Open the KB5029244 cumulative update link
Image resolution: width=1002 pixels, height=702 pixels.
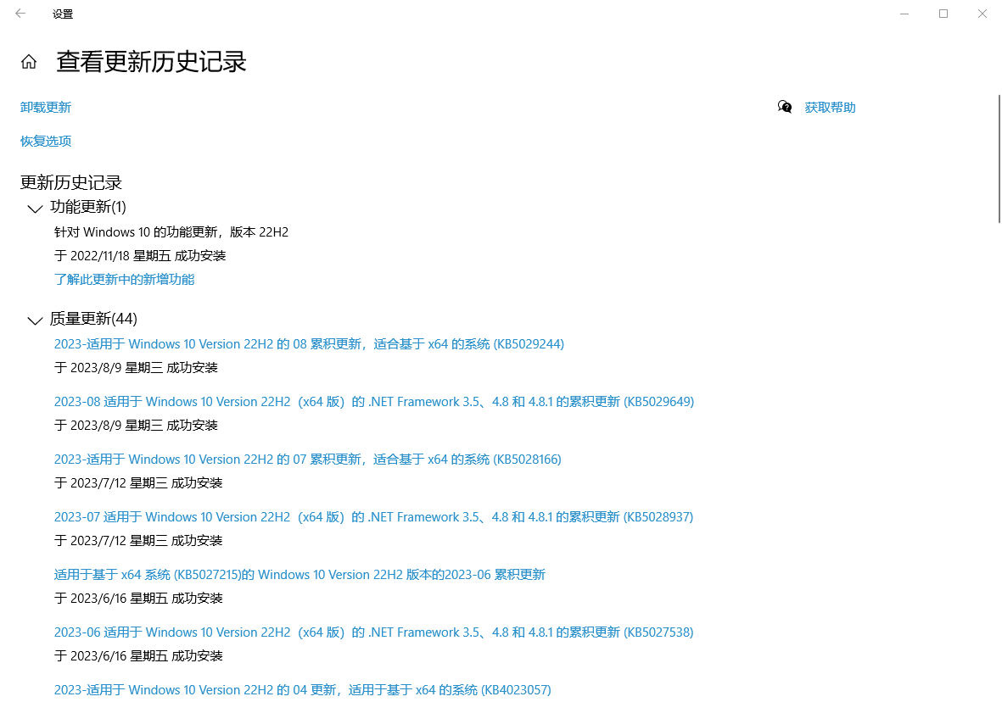click(x=310, y=343)
